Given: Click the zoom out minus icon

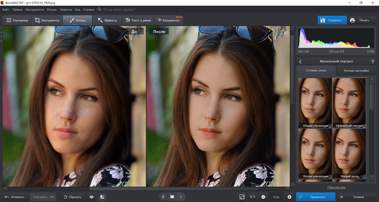Looking at the screenshot, I should (264, 196).
